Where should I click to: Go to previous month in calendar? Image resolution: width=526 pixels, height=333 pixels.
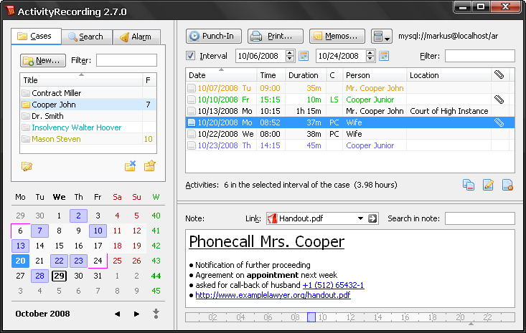coord(117,314)
